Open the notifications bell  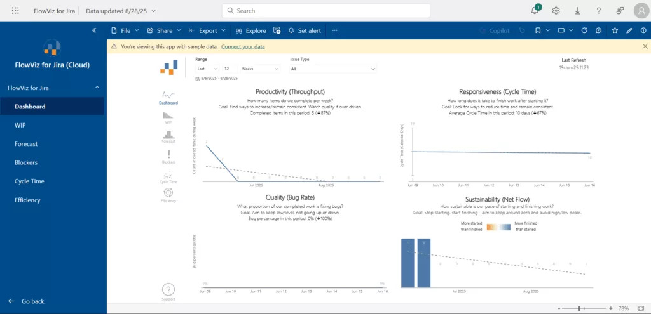coord(535,11)
